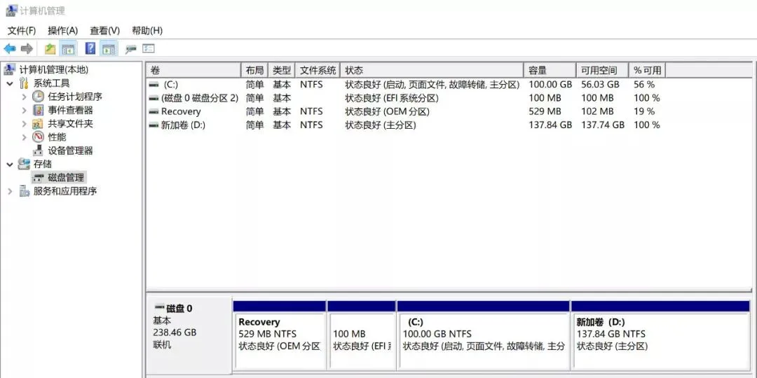This screenshot has width=757, height=378.
Task: Click the blue Help question-mark icon
Action: (x=90, y=48)
